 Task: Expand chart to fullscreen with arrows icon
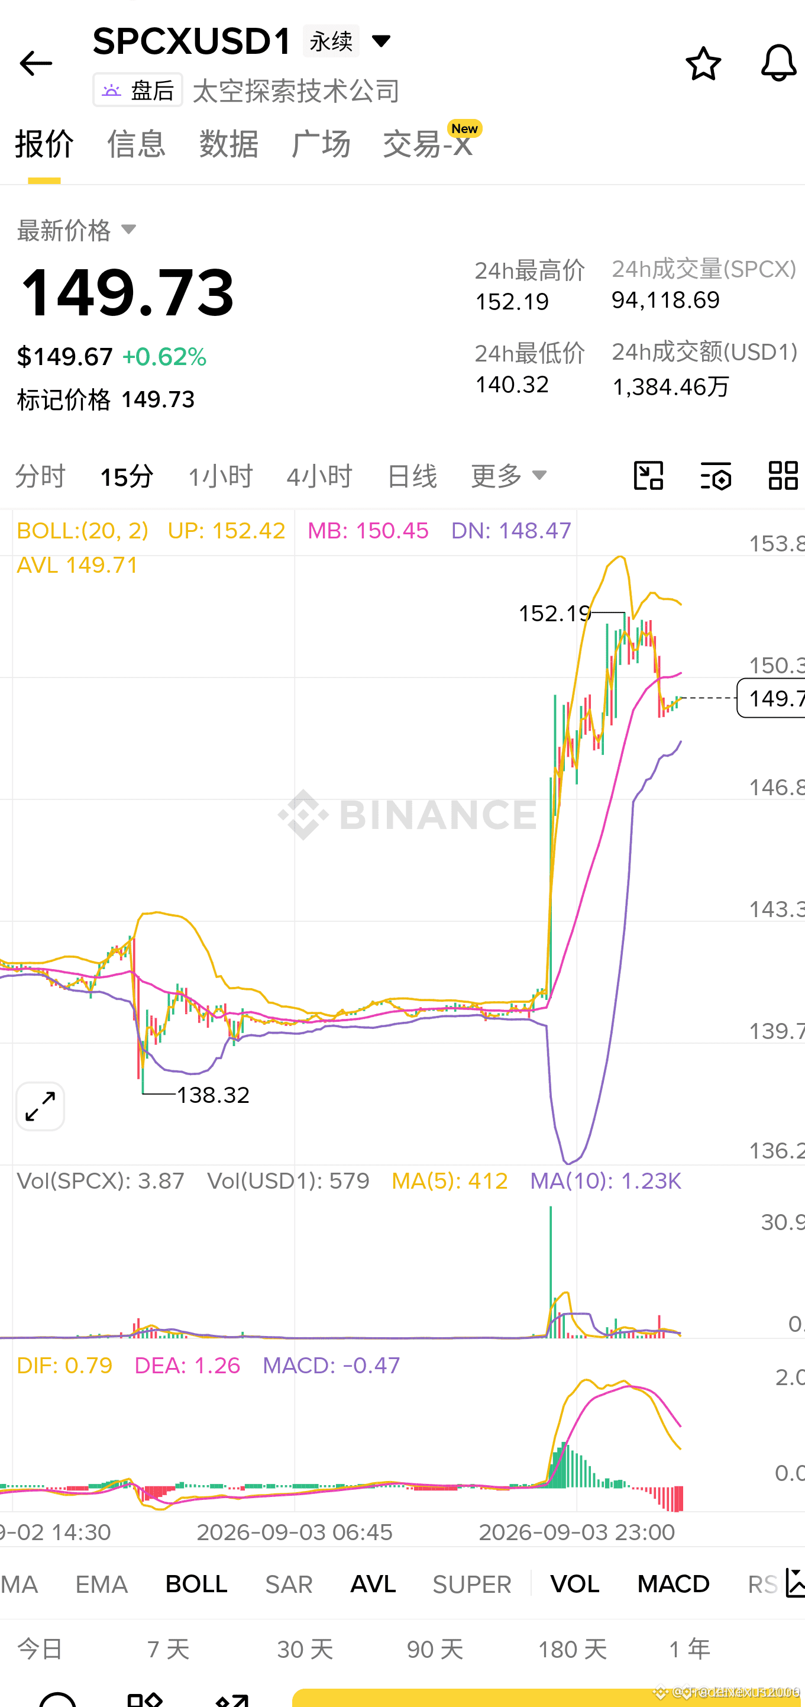coord(40,1106)
